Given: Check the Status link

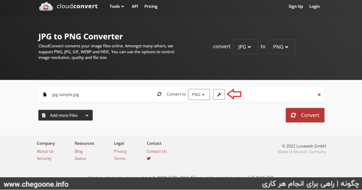Looking at the screenshot, I should coord(80,159).
